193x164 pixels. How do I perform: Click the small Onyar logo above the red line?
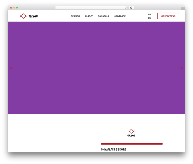131,133
